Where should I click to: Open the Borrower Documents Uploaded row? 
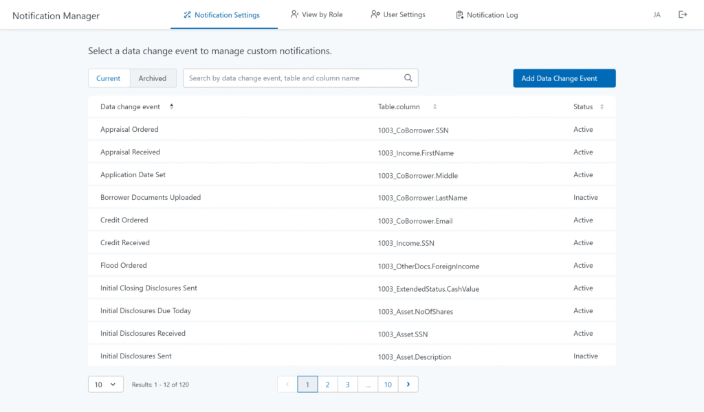[x=151, y=197]
